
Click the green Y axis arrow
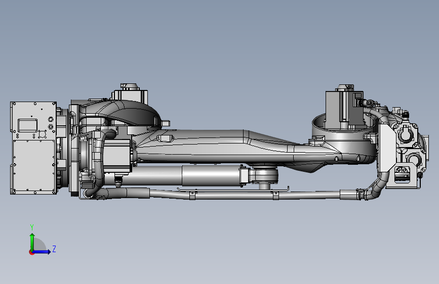pos(32,242)
